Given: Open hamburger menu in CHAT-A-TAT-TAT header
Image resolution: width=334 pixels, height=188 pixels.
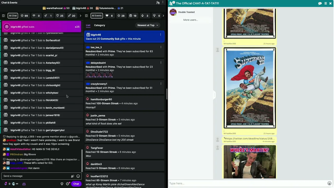Looking at the screenshot, I should [x=326, y=3].
